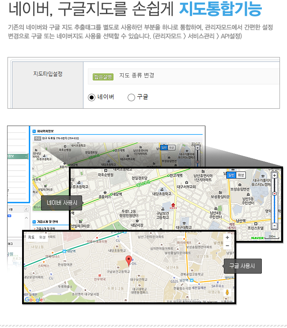Click blue arrow icon beside 기업소개 및 연혁
287x328 pixels.
[x=34, y=222]
